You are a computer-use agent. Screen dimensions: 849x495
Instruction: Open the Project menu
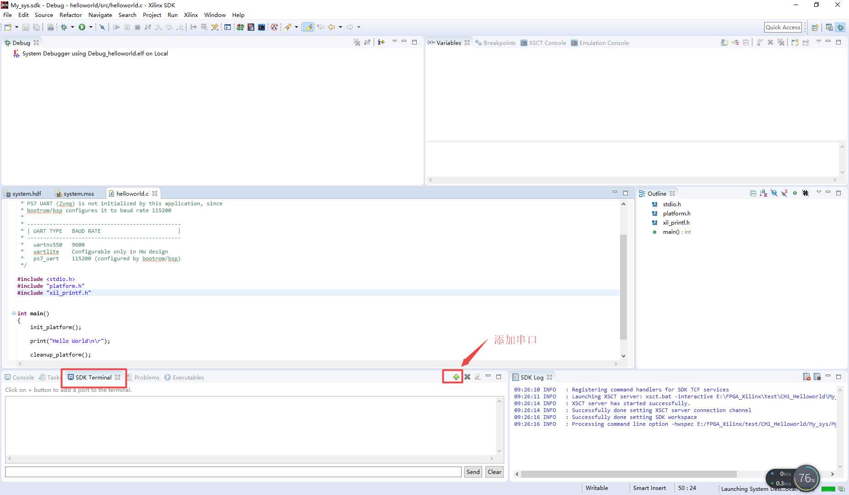pyautogui.click(x=152, y=15)
